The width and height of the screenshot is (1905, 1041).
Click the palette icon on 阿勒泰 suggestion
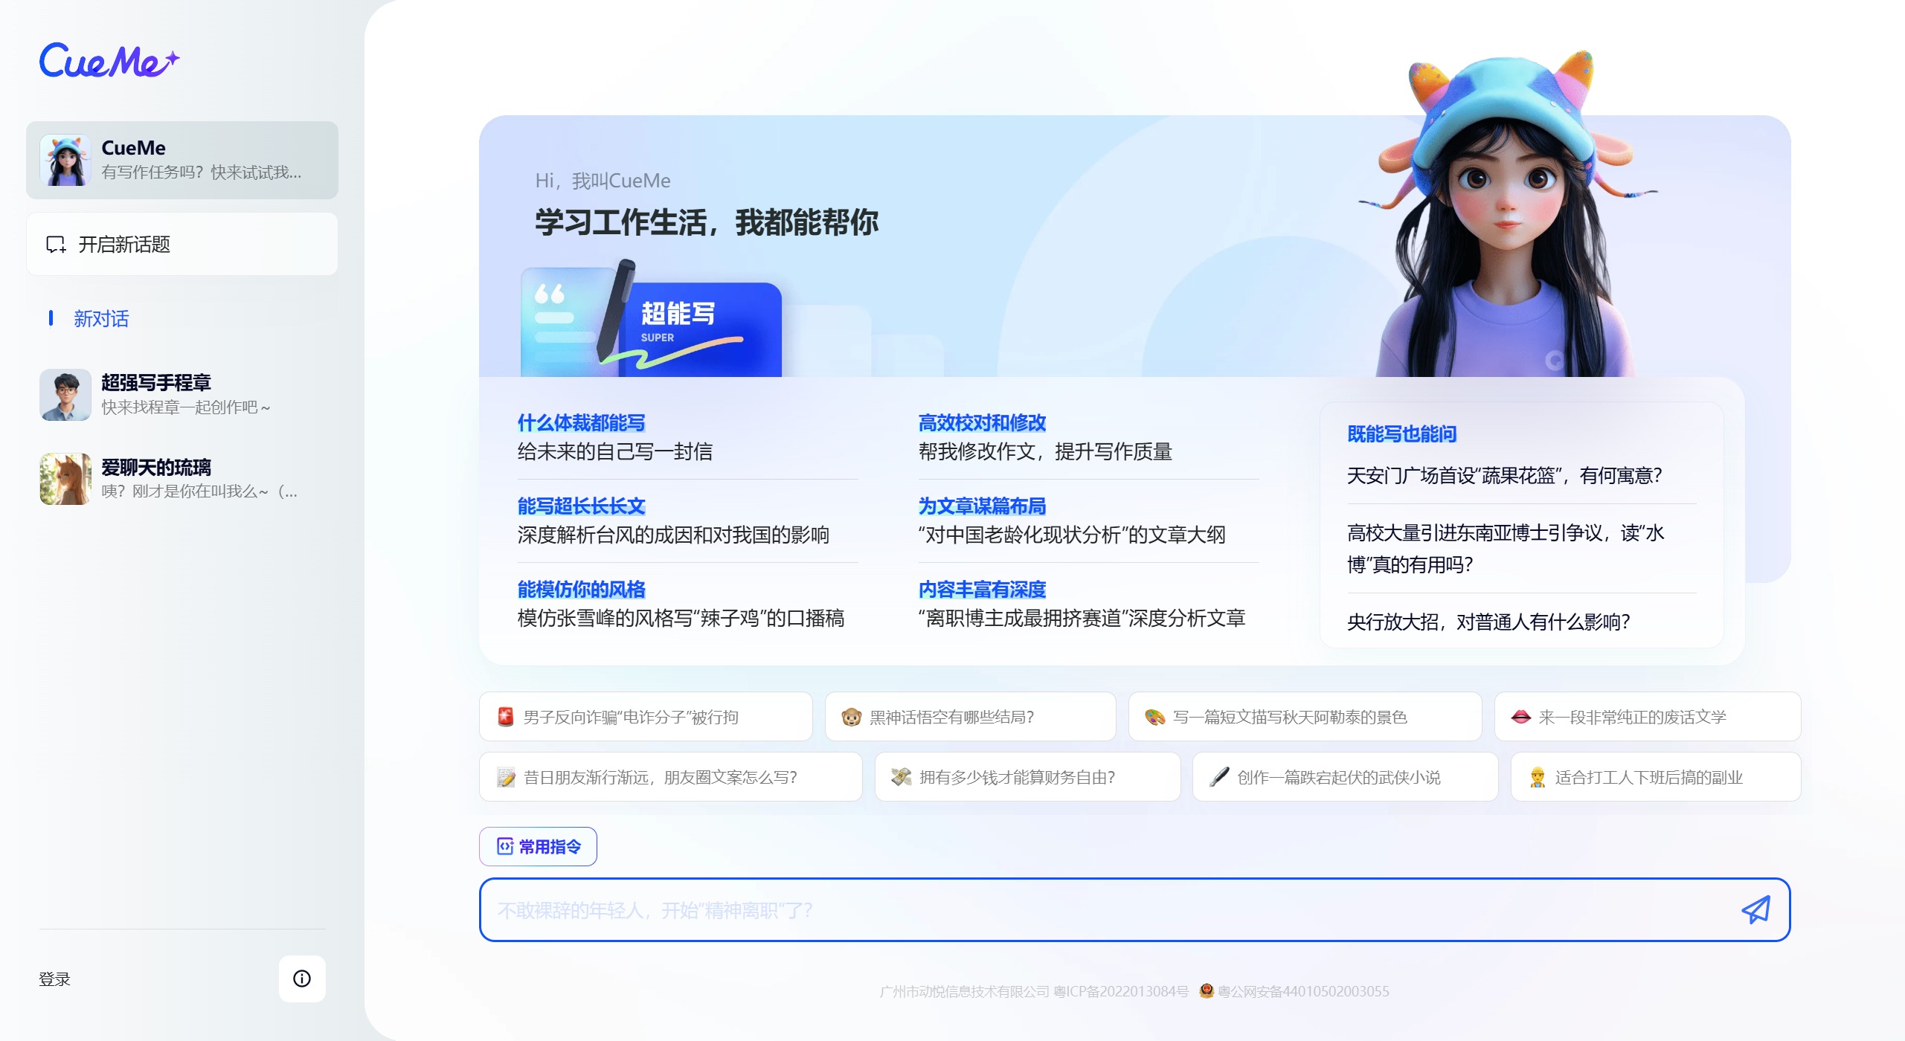click(1153, 716)
